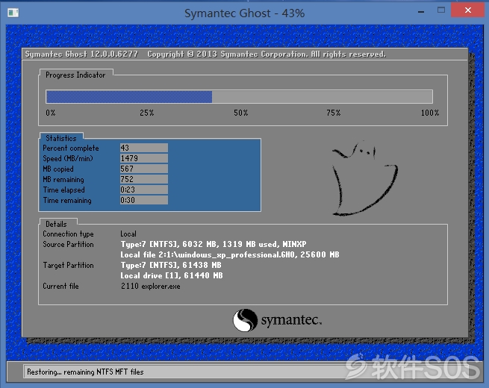
Task: Click the Symantec Ghost window system icon
Action: (13, 13)
